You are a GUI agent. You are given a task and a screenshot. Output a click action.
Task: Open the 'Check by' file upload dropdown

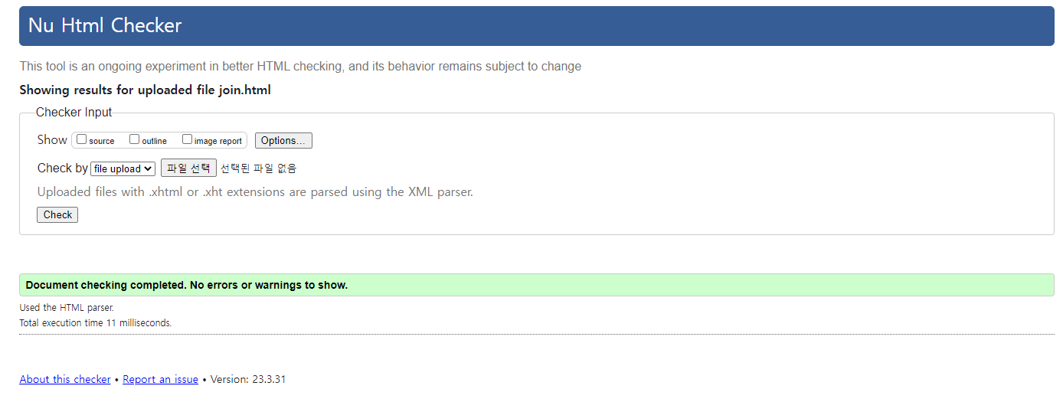point(123,168)
